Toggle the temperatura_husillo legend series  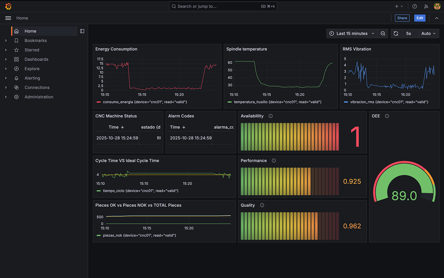pos(277,102)
